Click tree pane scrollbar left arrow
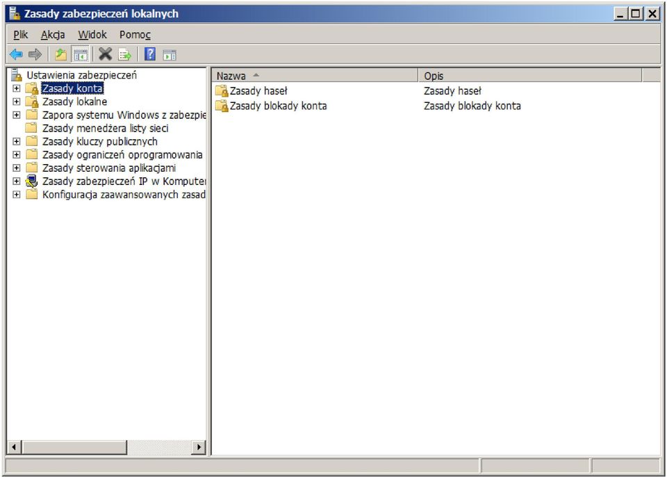 pos(14,447)
